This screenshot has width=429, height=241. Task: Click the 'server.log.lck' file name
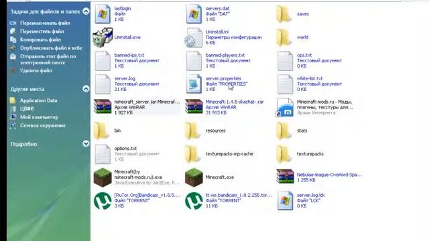[311, 195]
